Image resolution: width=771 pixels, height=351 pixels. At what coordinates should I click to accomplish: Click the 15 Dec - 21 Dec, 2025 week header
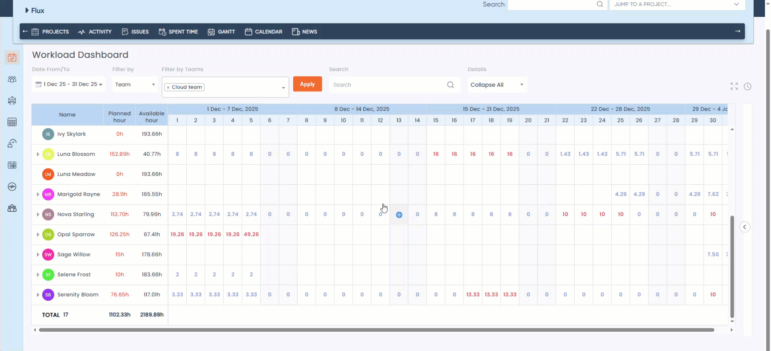491,109
